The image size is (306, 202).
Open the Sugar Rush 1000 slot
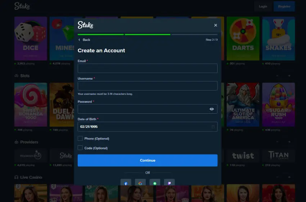(x=279, y=105)
